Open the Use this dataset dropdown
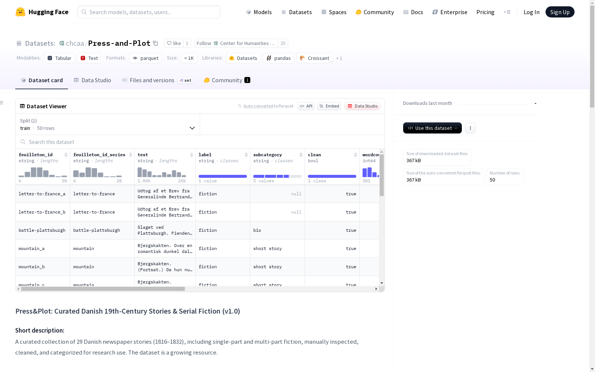This screenshot has width=595, height=372. coord(432,128)
